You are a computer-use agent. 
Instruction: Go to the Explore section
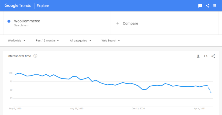pyautogui.click(x=43, y=6)
